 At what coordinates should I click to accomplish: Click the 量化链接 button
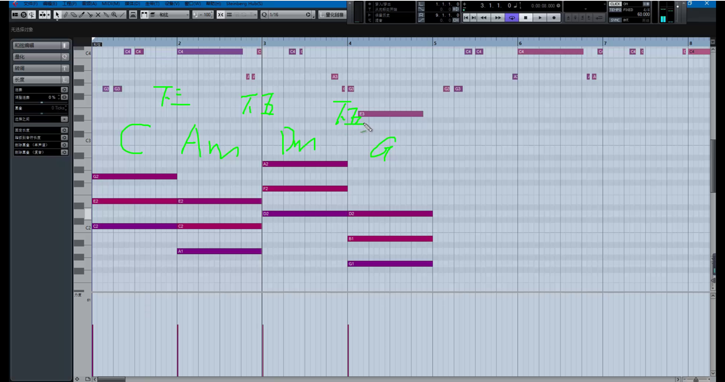point(332,15)
